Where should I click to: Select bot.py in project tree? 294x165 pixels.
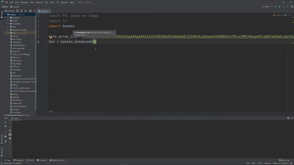(14, 36)
